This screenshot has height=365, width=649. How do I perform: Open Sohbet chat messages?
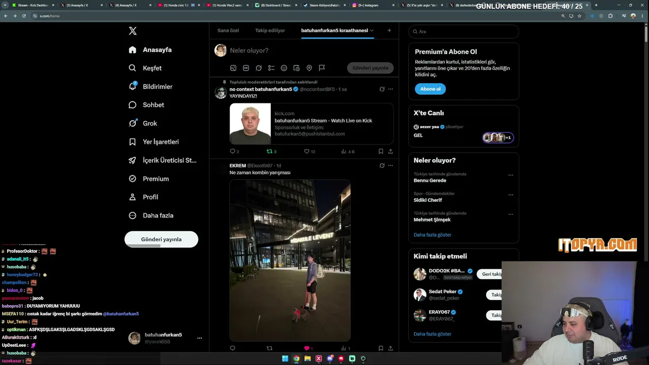pos(147,105)
